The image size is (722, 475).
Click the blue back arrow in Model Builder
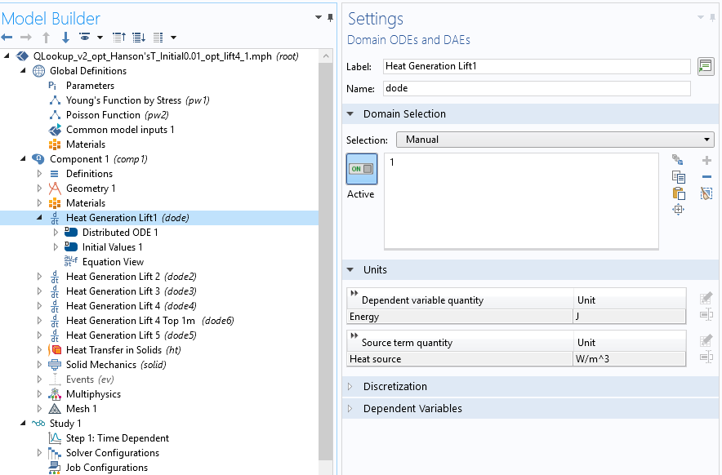tap(7, 38)
